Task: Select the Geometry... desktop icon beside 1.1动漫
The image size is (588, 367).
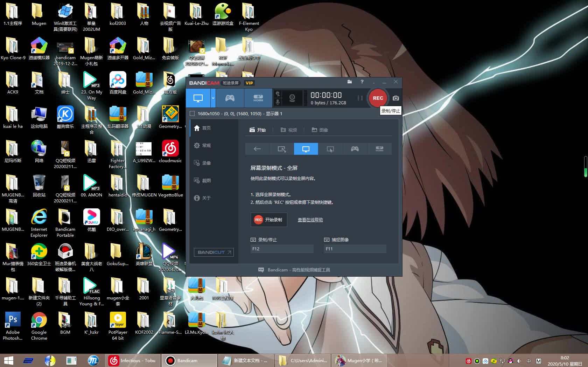Action: (x=170, y=117)
